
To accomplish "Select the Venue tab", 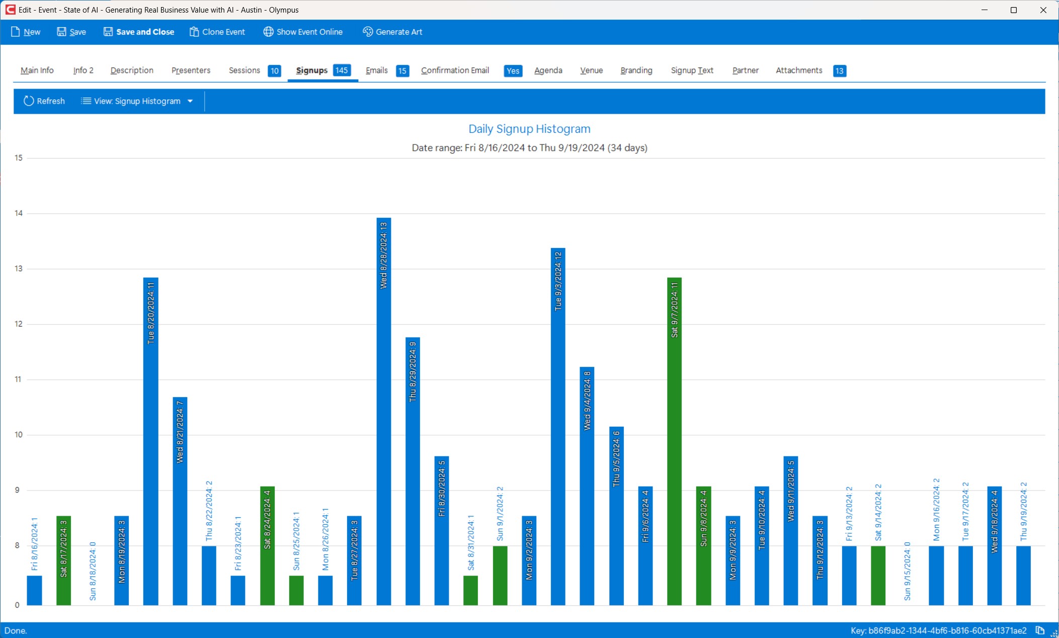I will point(592,70).
